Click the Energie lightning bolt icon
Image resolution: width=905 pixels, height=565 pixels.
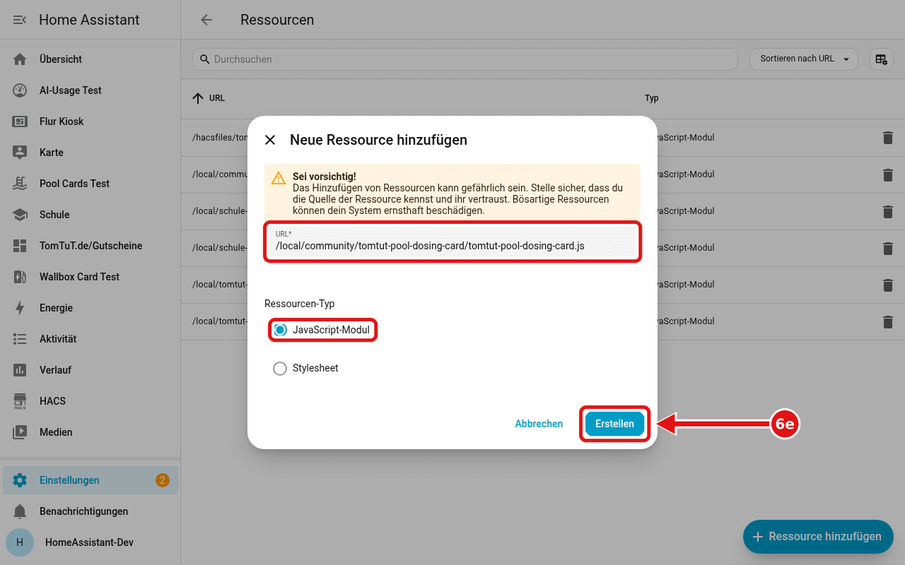pos(20,308)
